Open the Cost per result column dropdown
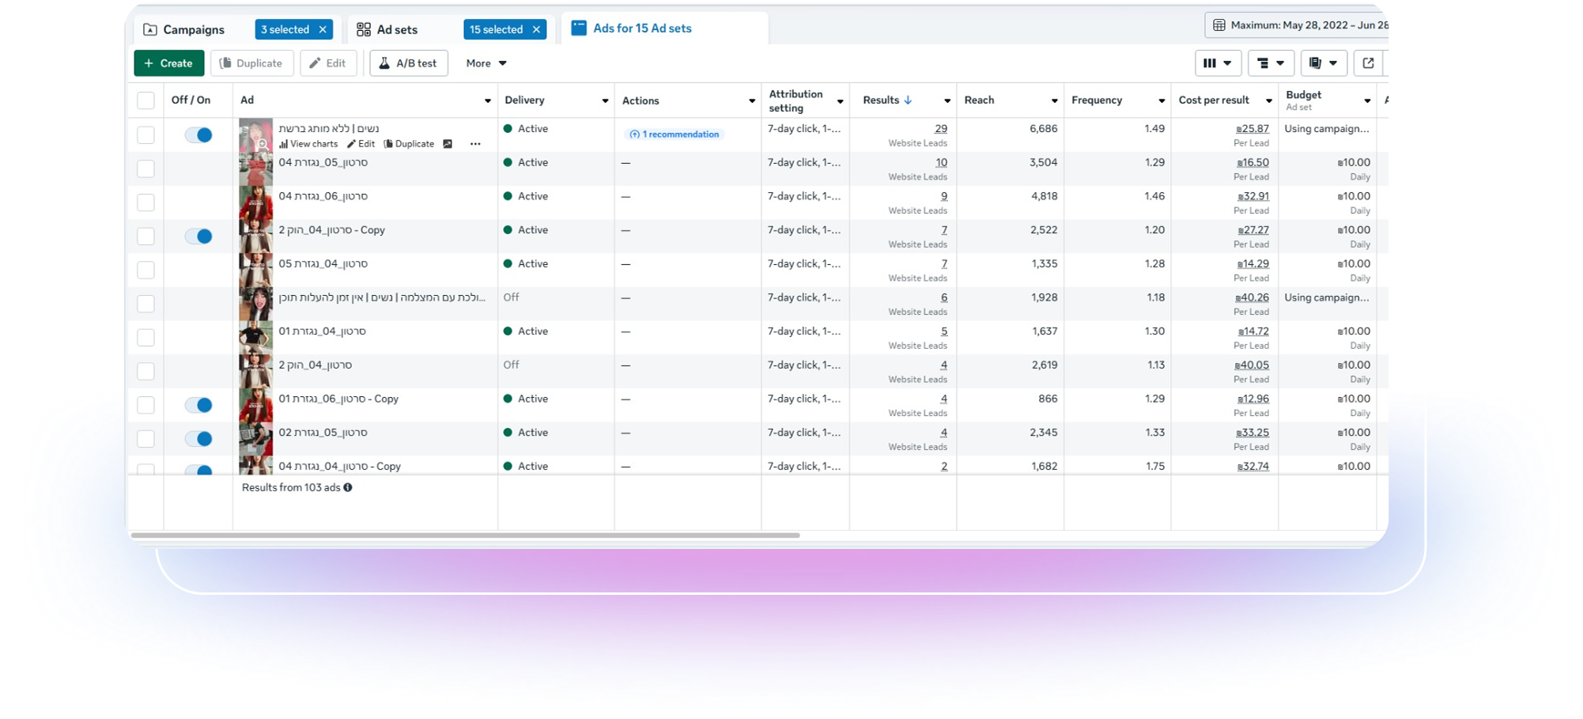 1268,101
